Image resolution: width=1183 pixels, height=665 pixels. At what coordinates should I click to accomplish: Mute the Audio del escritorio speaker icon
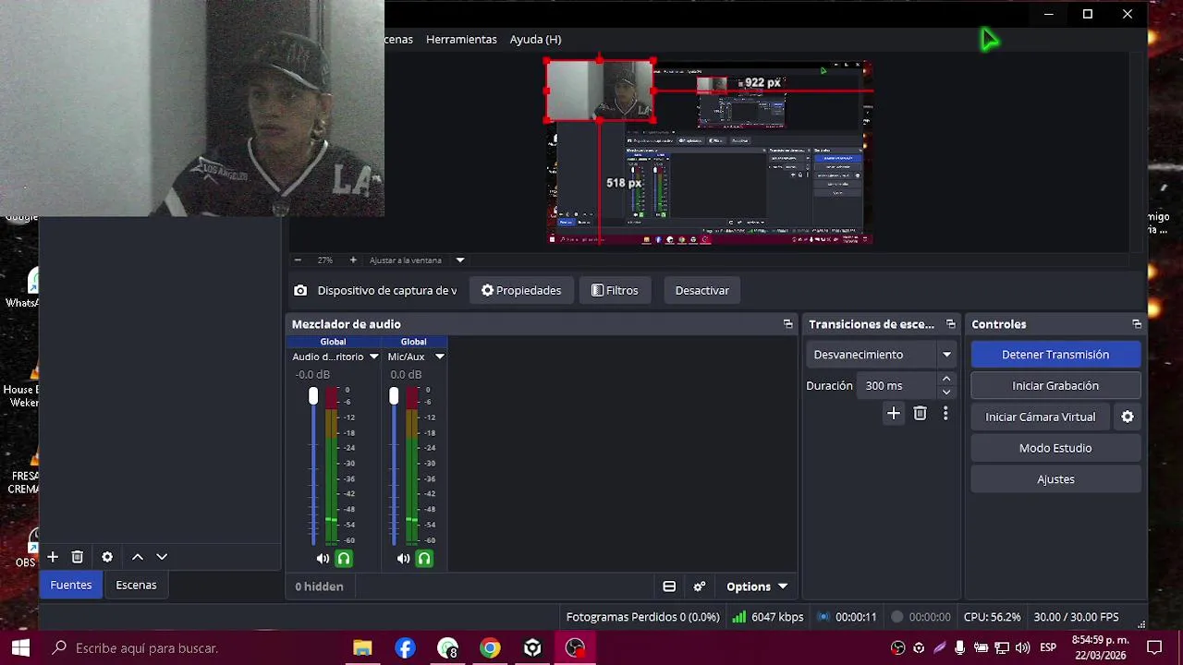point(323,559)
